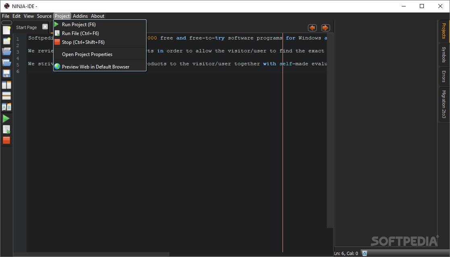Close the open Project menu

click(62, 16)
